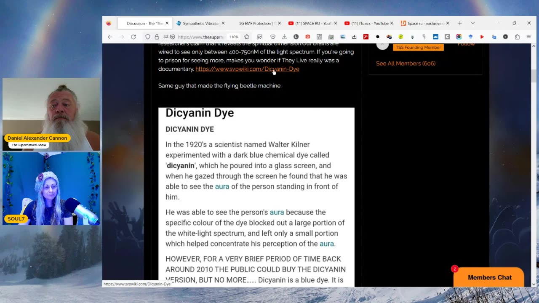Click the page vertical scrollbar thumb

[534, 76]
